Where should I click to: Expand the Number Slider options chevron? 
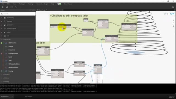click(51, 27)
